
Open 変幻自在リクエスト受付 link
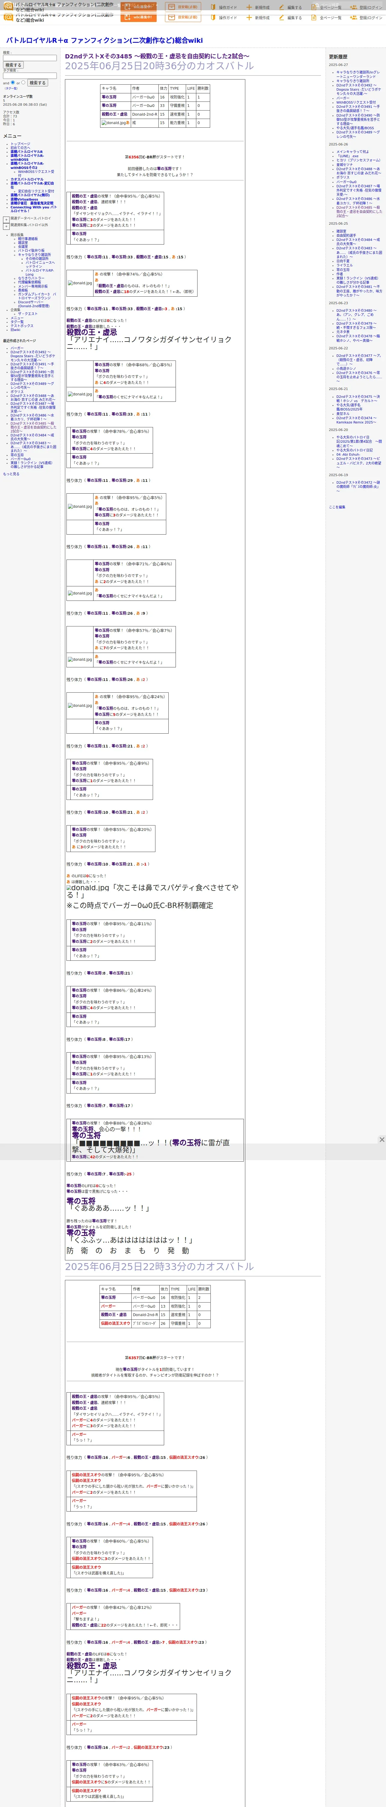tap(36, 191)
